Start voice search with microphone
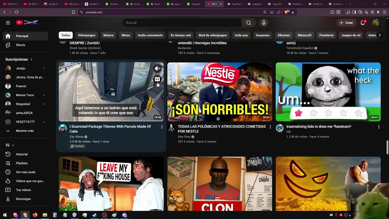 point(263,23)
